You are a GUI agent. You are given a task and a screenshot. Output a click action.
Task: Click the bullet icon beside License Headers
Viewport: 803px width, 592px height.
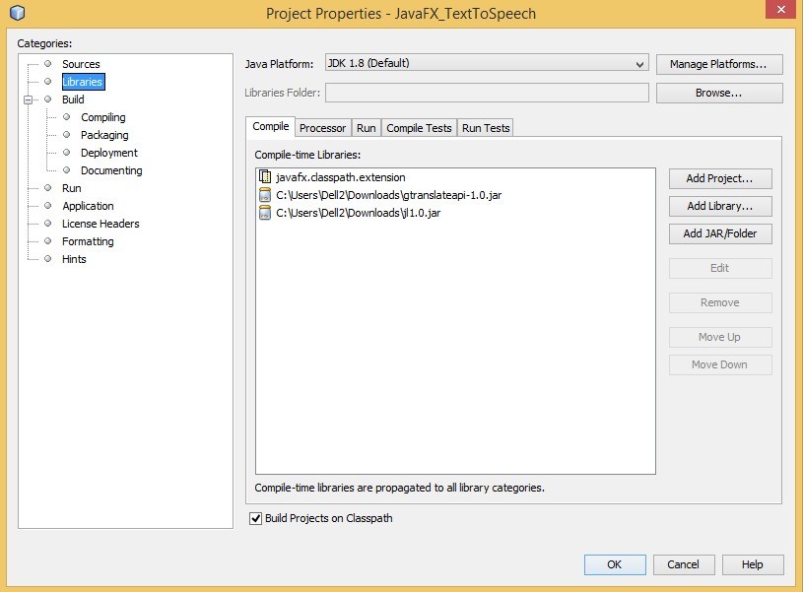[47, 224]
